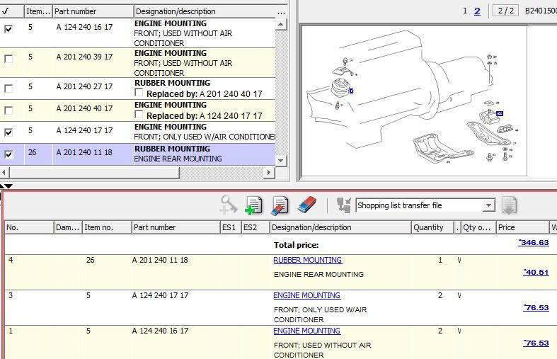Click the 'Item no.' column header
557x359 pixels.
pos(107,227)
